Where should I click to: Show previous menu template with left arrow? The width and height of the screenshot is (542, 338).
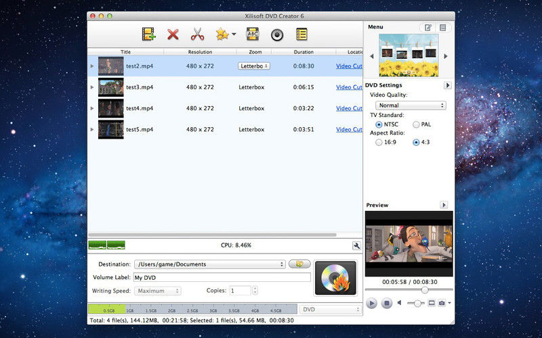tap(372, 56)
